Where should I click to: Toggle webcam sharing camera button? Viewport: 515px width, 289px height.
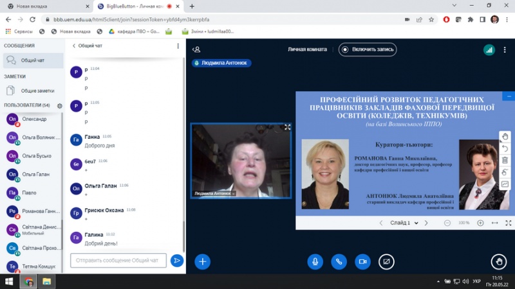362,261
